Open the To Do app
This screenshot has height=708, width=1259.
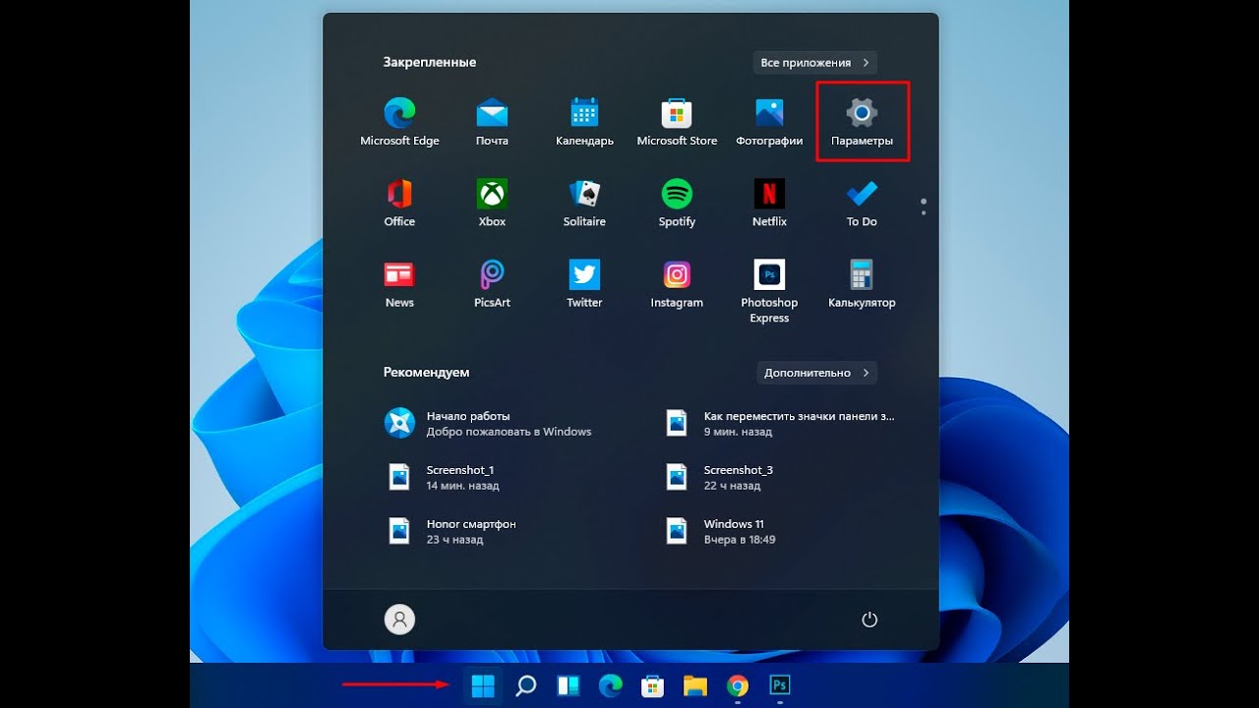point(862,203)
